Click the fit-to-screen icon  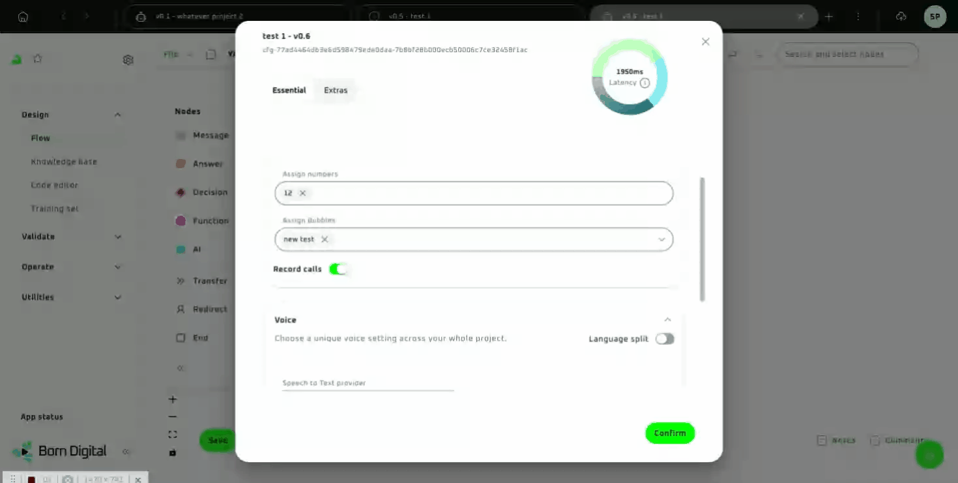(173, 434)
